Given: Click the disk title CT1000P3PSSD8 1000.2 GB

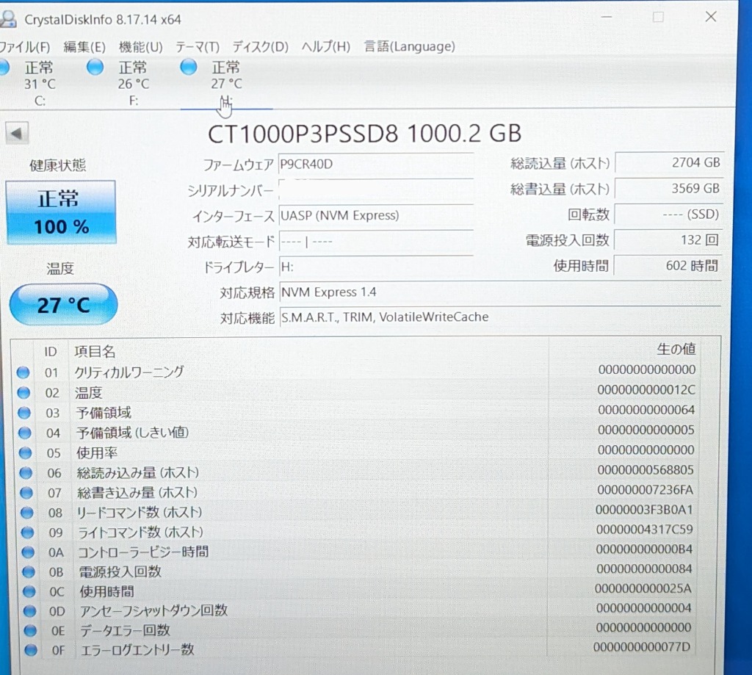Looking at the screenshot, I should (x=364, y=134).
